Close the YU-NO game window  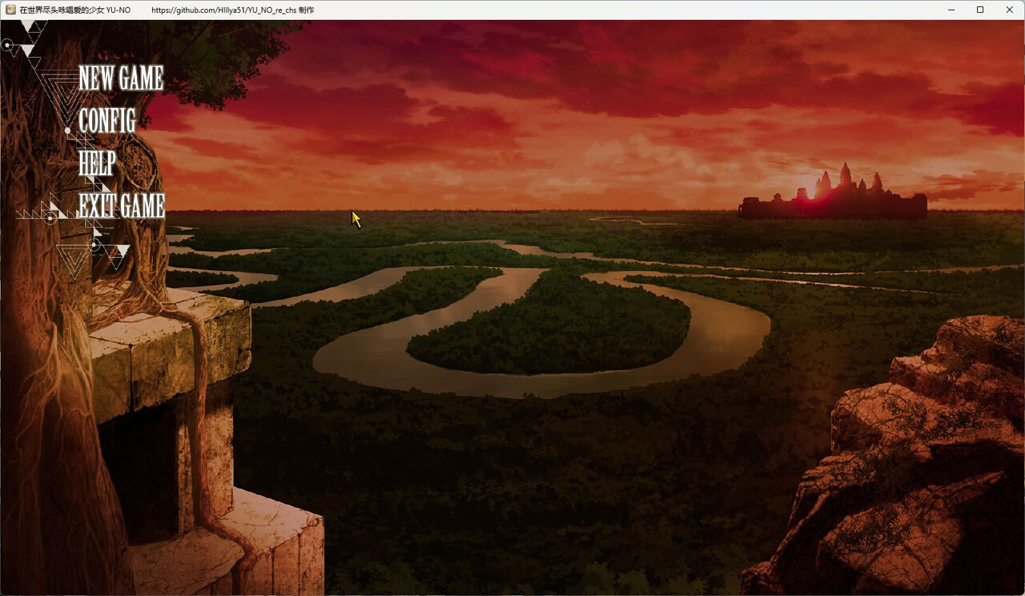click(x=1009, y=10)
